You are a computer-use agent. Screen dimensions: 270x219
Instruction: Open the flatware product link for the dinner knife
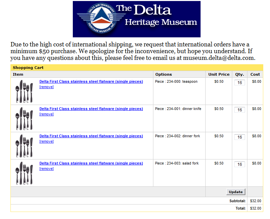click(91, 109)
